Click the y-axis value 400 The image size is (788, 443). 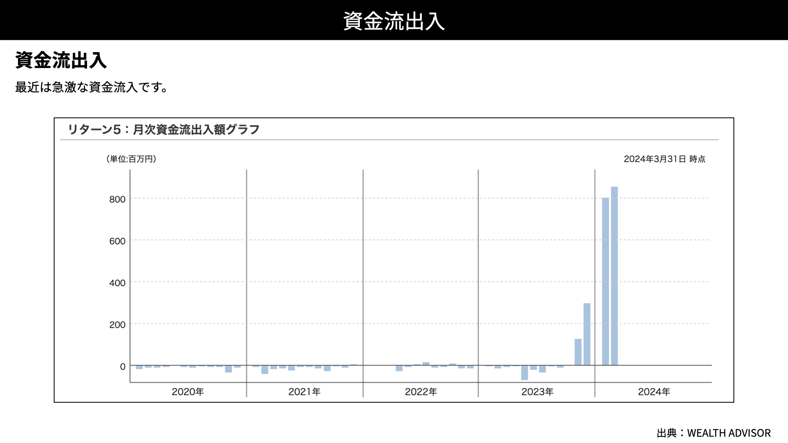[x=117, y=283]
